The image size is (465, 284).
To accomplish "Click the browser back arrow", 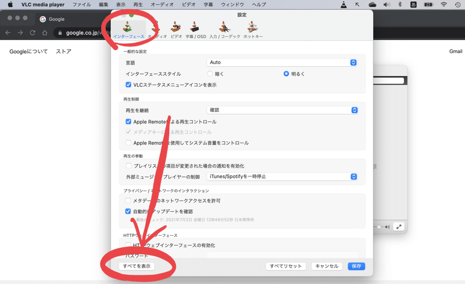I will point(8,33).
